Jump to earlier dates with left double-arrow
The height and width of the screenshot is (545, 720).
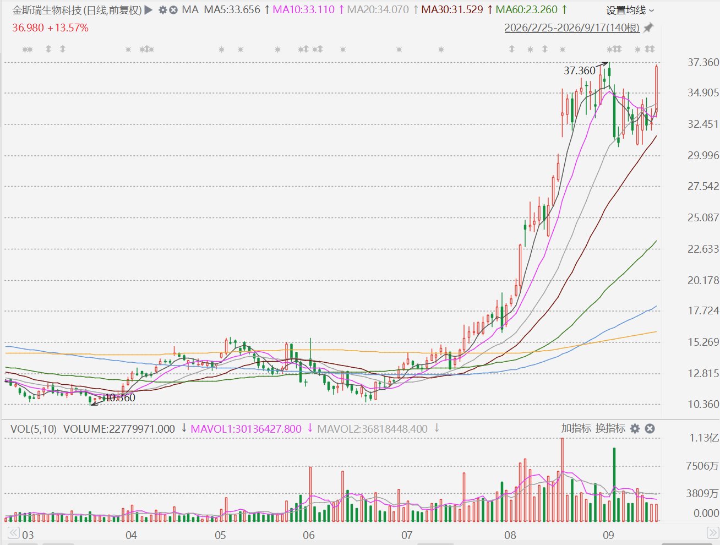click(13, 533)
